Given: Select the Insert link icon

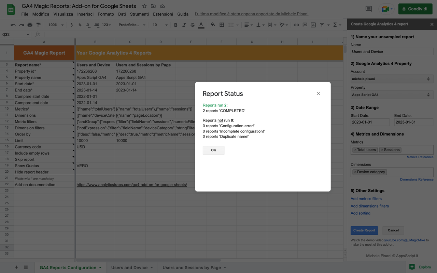Looking at the screenshot, I should tap(296, 25).
